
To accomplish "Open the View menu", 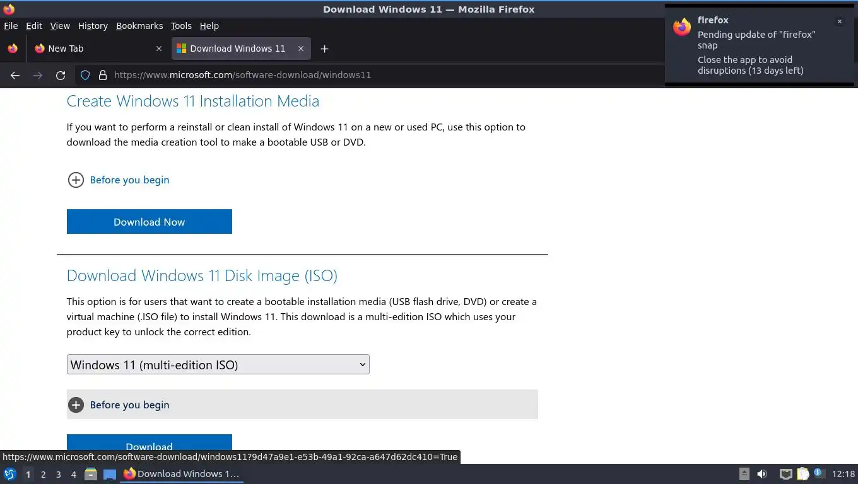I will (x=60, y=26).
